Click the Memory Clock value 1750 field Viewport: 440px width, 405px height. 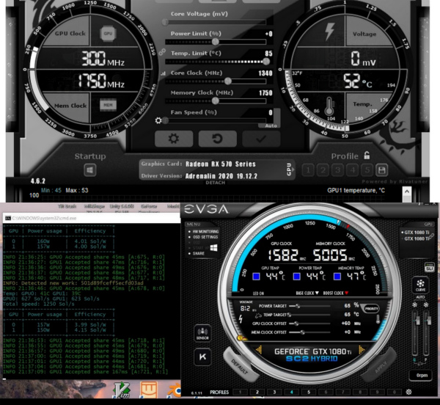point(265,93)
